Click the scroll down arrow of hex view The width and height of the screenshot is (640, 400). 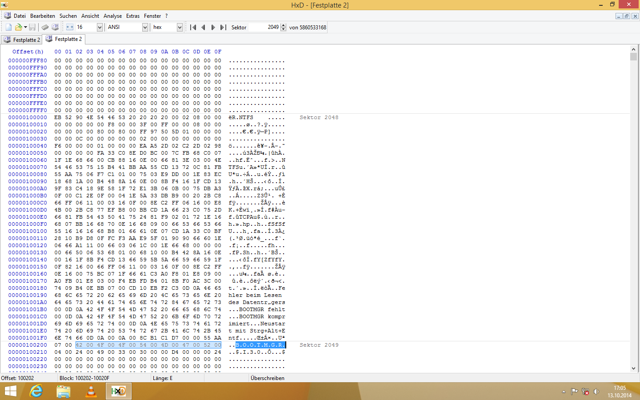633,368
